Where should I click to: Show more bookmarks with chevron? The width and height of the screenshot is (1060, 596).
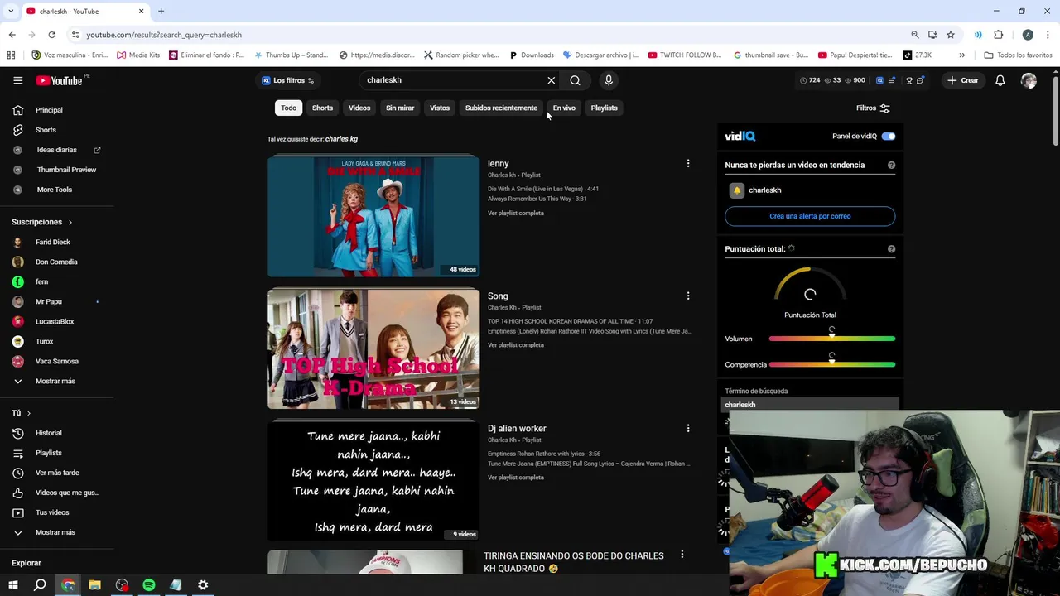(x=961, y=55)
